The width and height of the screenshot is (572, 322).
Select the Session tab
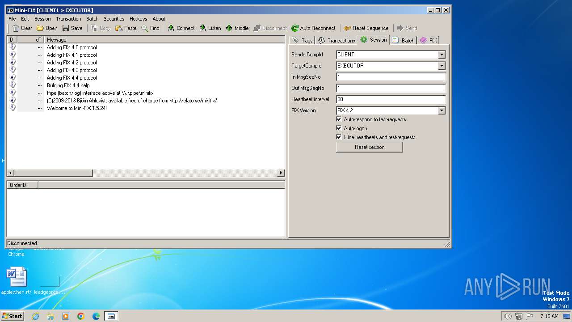(374, 40)
